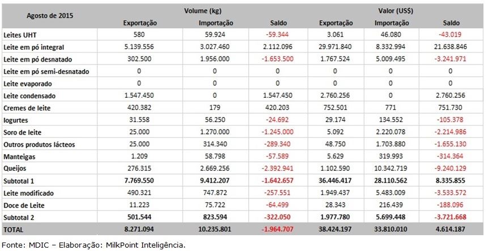Select the "Subtotal 2" row label
This screenshot has width=488, height=251.
pos(19,217)
